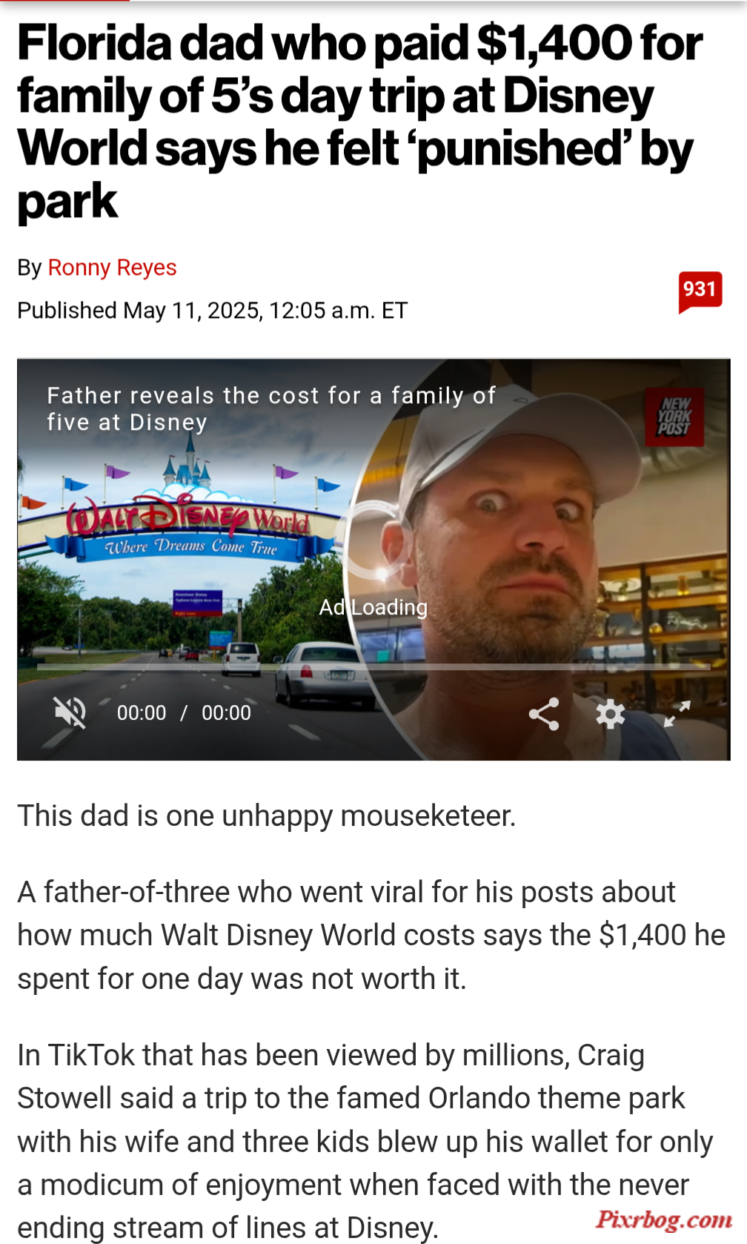Click the video title overlay text
The width and height of the screenshot is (747, 1244).
271,408
